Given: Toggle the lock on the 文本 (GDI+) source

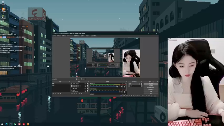Looking at the screenshot, I should click(87, 83).
